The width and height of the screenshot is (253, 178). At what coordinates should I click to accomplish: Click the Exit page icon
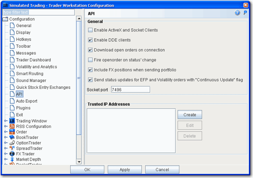coord(12,115)
